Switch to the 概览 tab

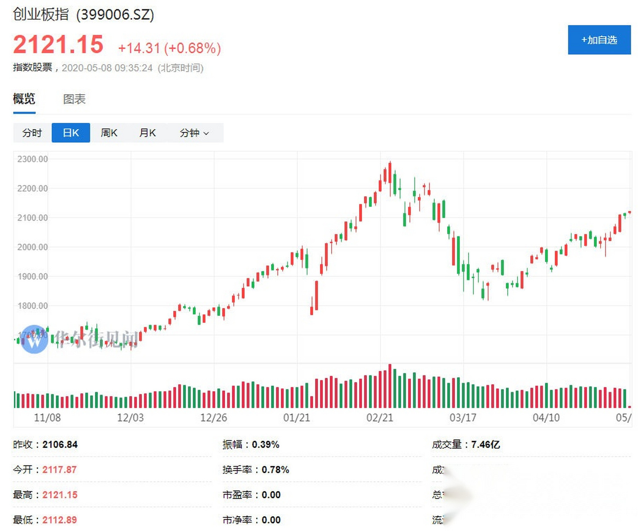24,99
